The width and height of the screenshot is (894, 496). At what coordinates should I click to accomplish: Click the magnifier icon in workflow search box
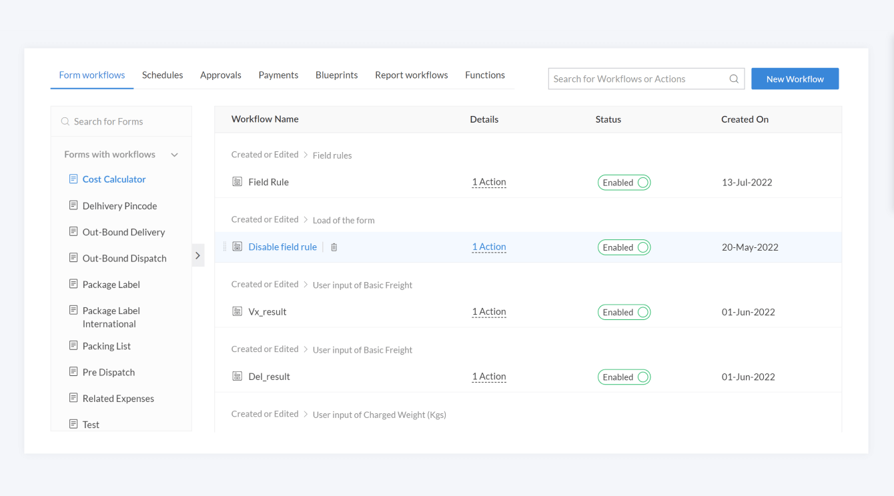tap(734, 79)
